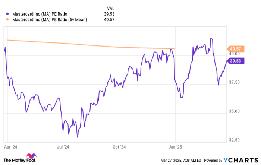Screen dimensions: 261x165
Task: Click the purple PE Ratio legend dot
Action: pos(8,13)
